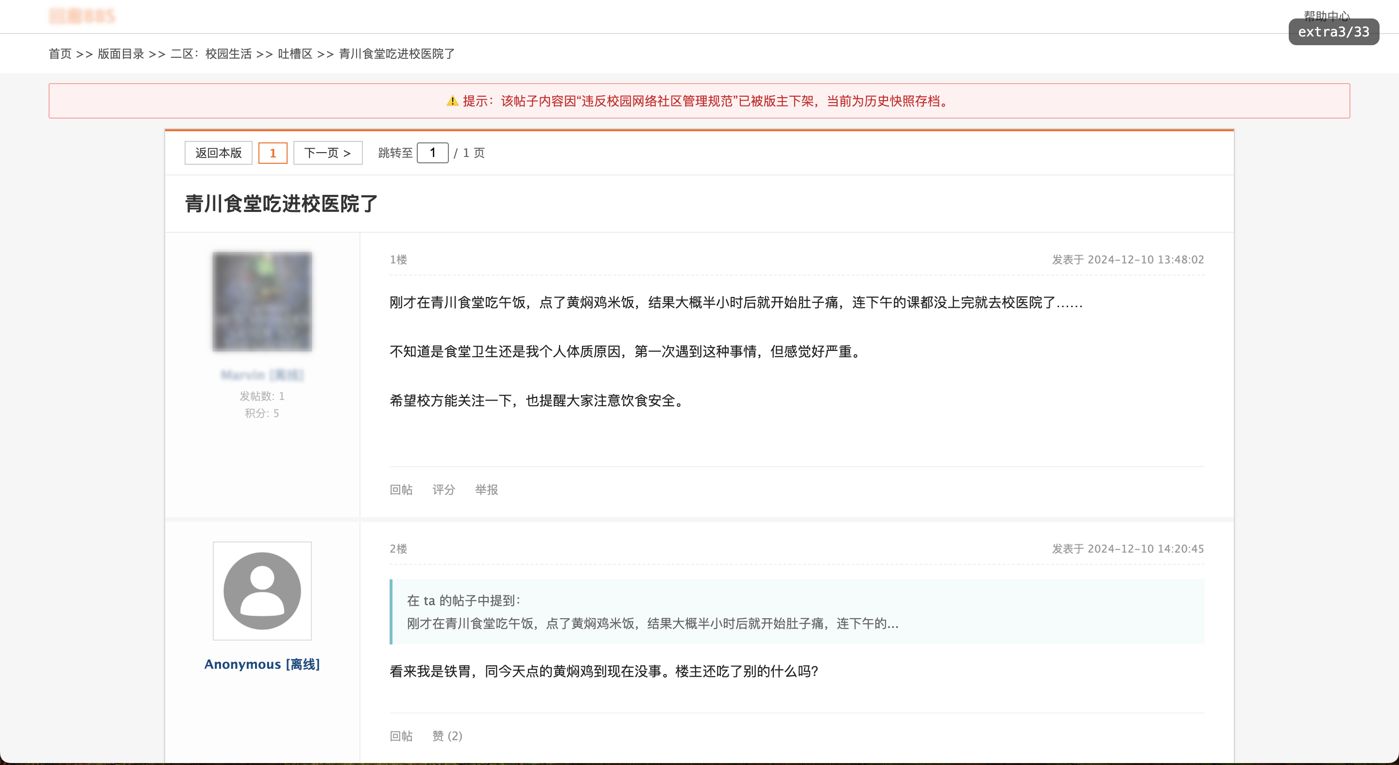Open Anonymous [离线] user profile link
1399x765 pixels.
[x=262, y=664]
